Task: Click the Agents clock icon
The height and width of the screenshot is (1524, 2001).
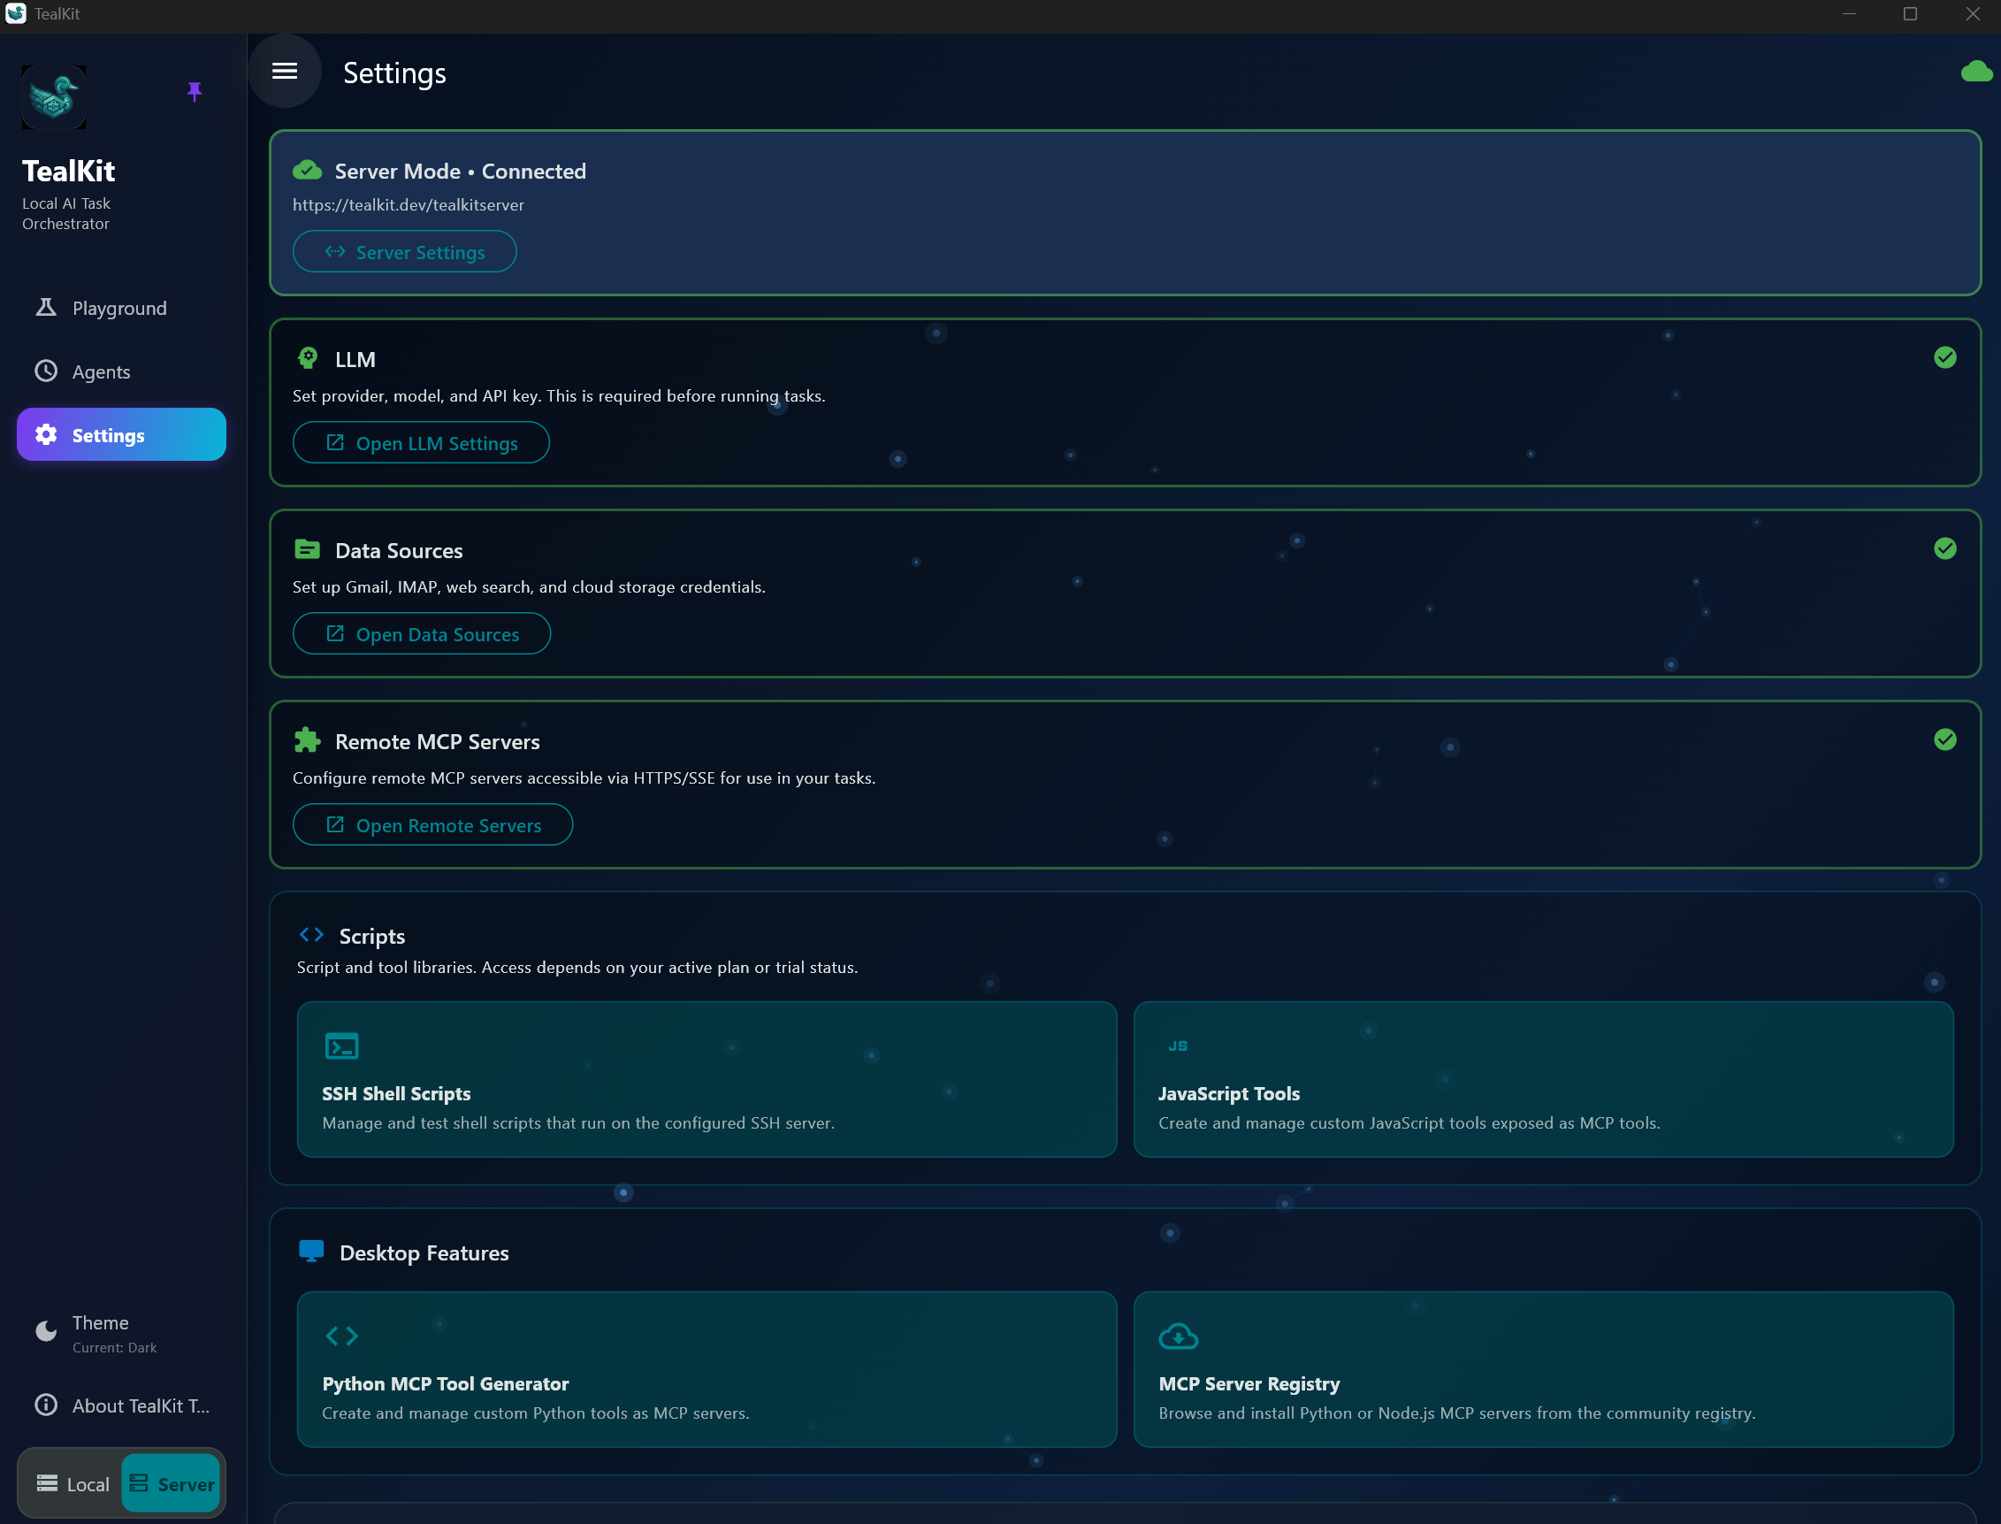Action: pos(45,371)
